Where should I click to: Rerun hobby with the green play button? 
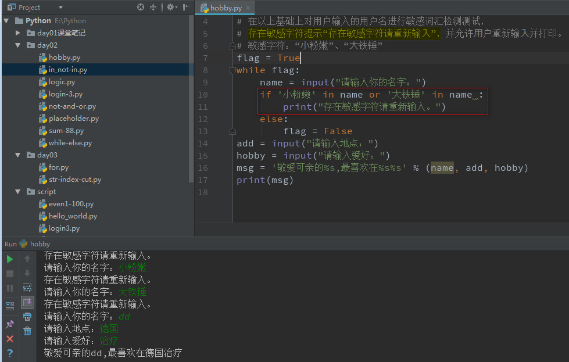[x=10, y=259]
